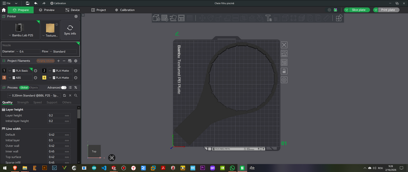Open the Textured plate type dropdown

tap(50, 30)
